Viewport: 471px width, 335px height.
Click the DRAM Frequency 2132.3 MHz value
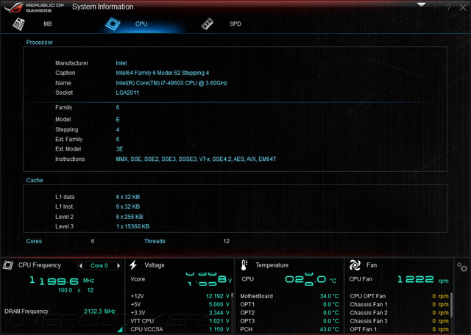coord(99,311)
